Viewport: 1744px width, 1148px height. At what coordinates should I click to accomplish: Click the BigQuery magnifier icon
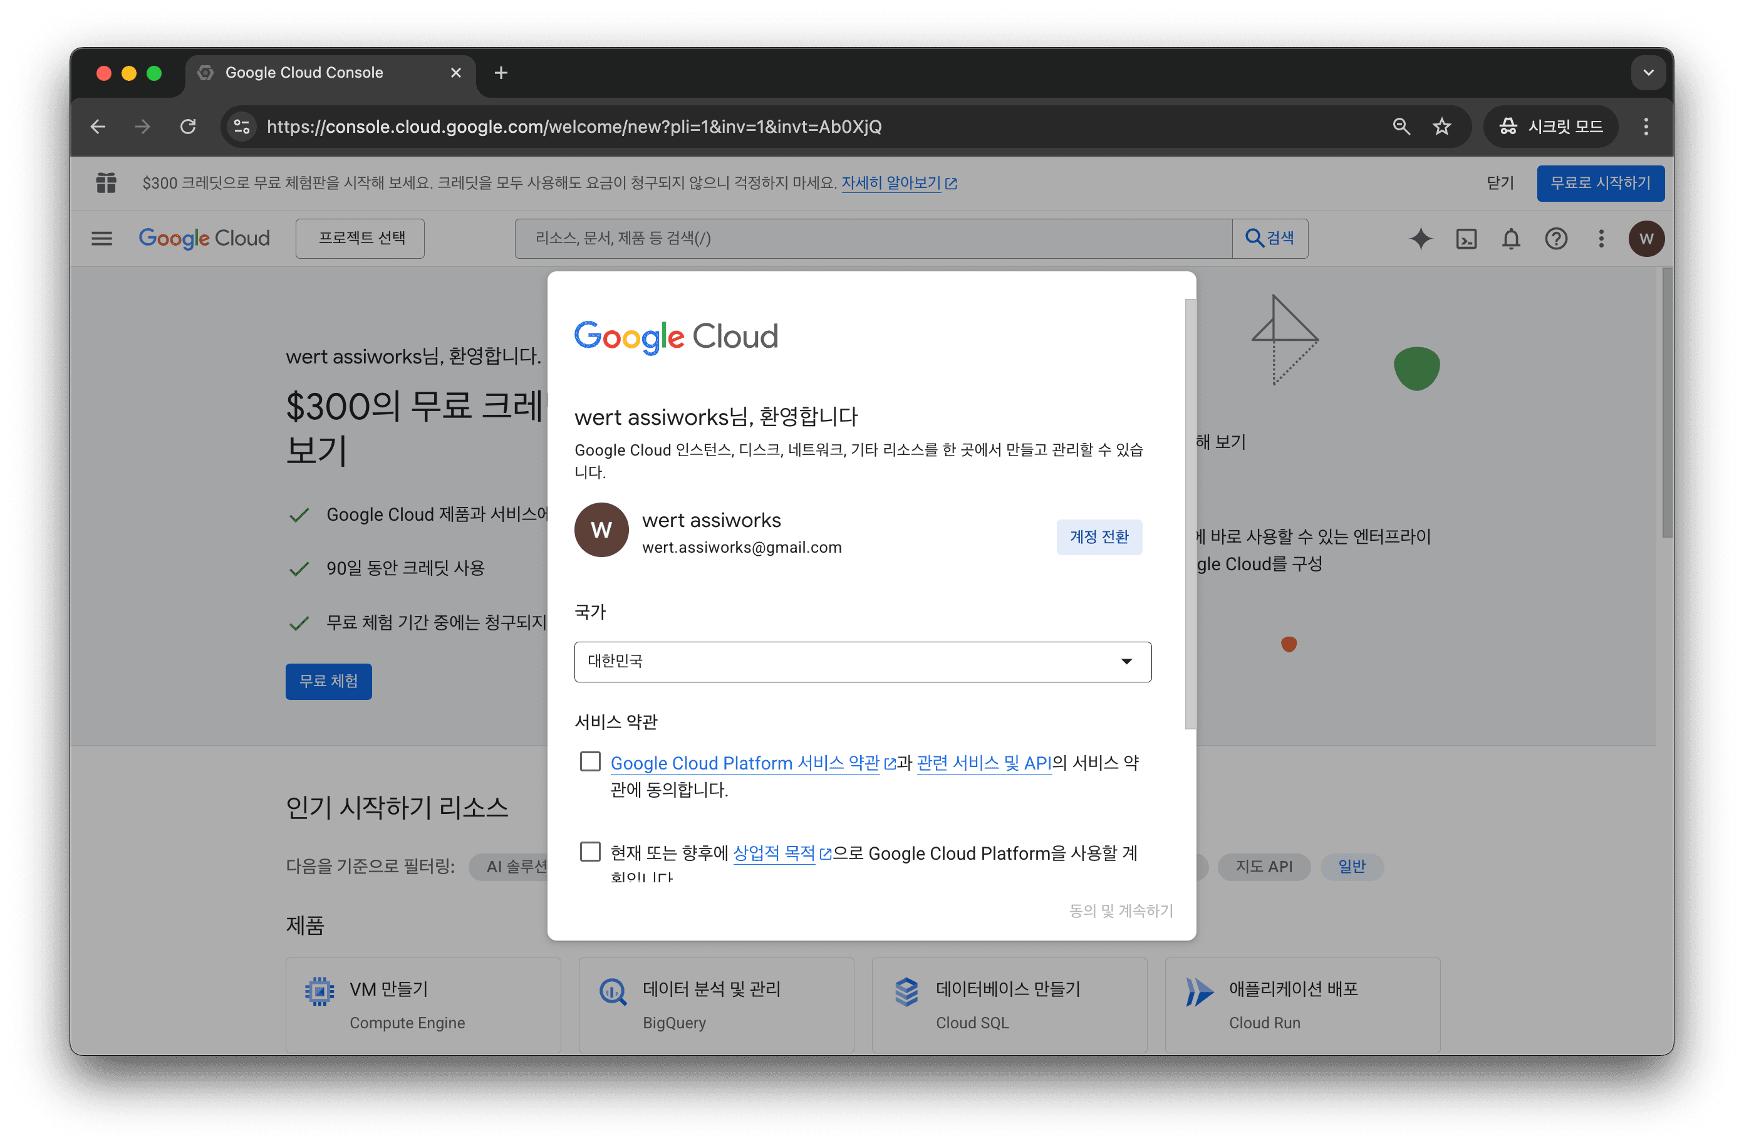613,991
